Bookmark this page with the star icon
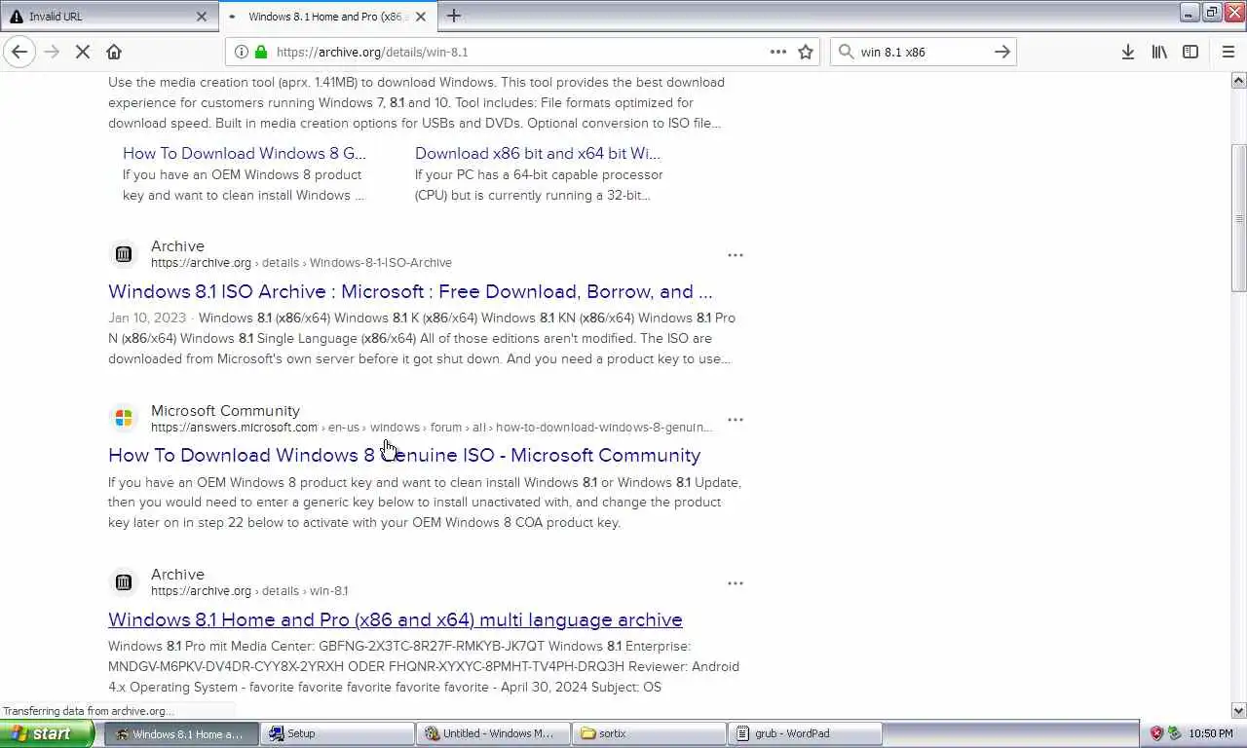The width and height of the screenshot is (1247, 748). pos(806,52)
